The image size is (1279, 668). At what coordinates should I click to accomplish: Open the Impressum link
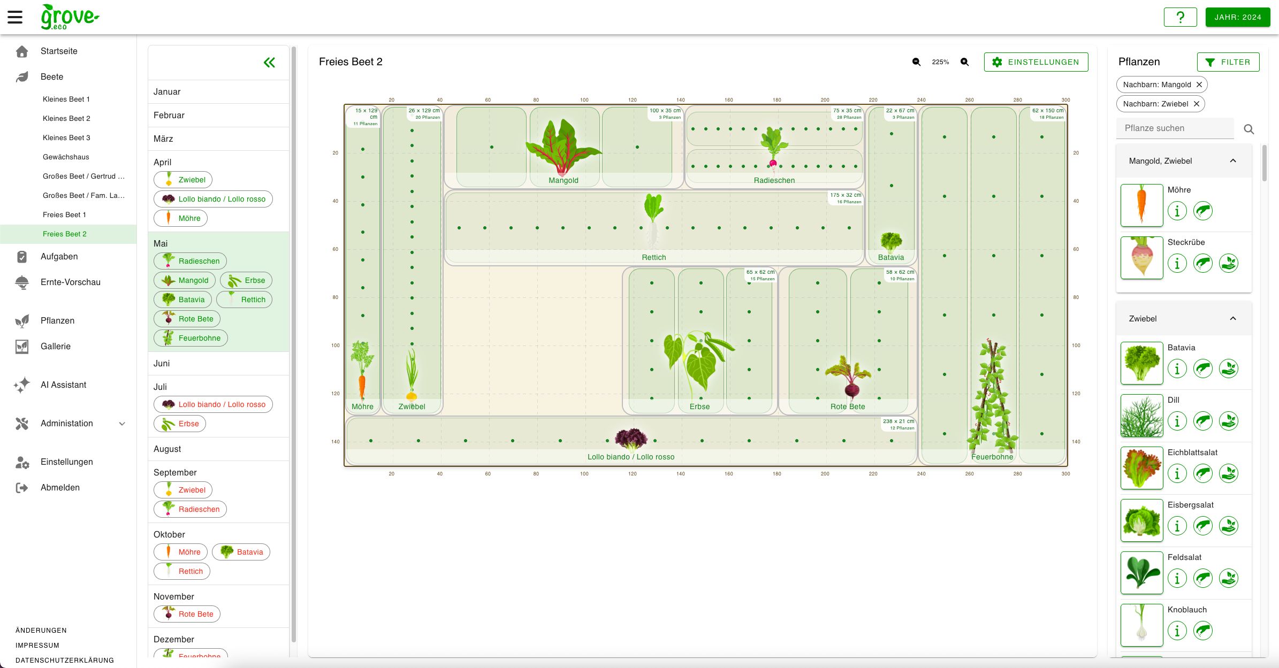point(37,645)
